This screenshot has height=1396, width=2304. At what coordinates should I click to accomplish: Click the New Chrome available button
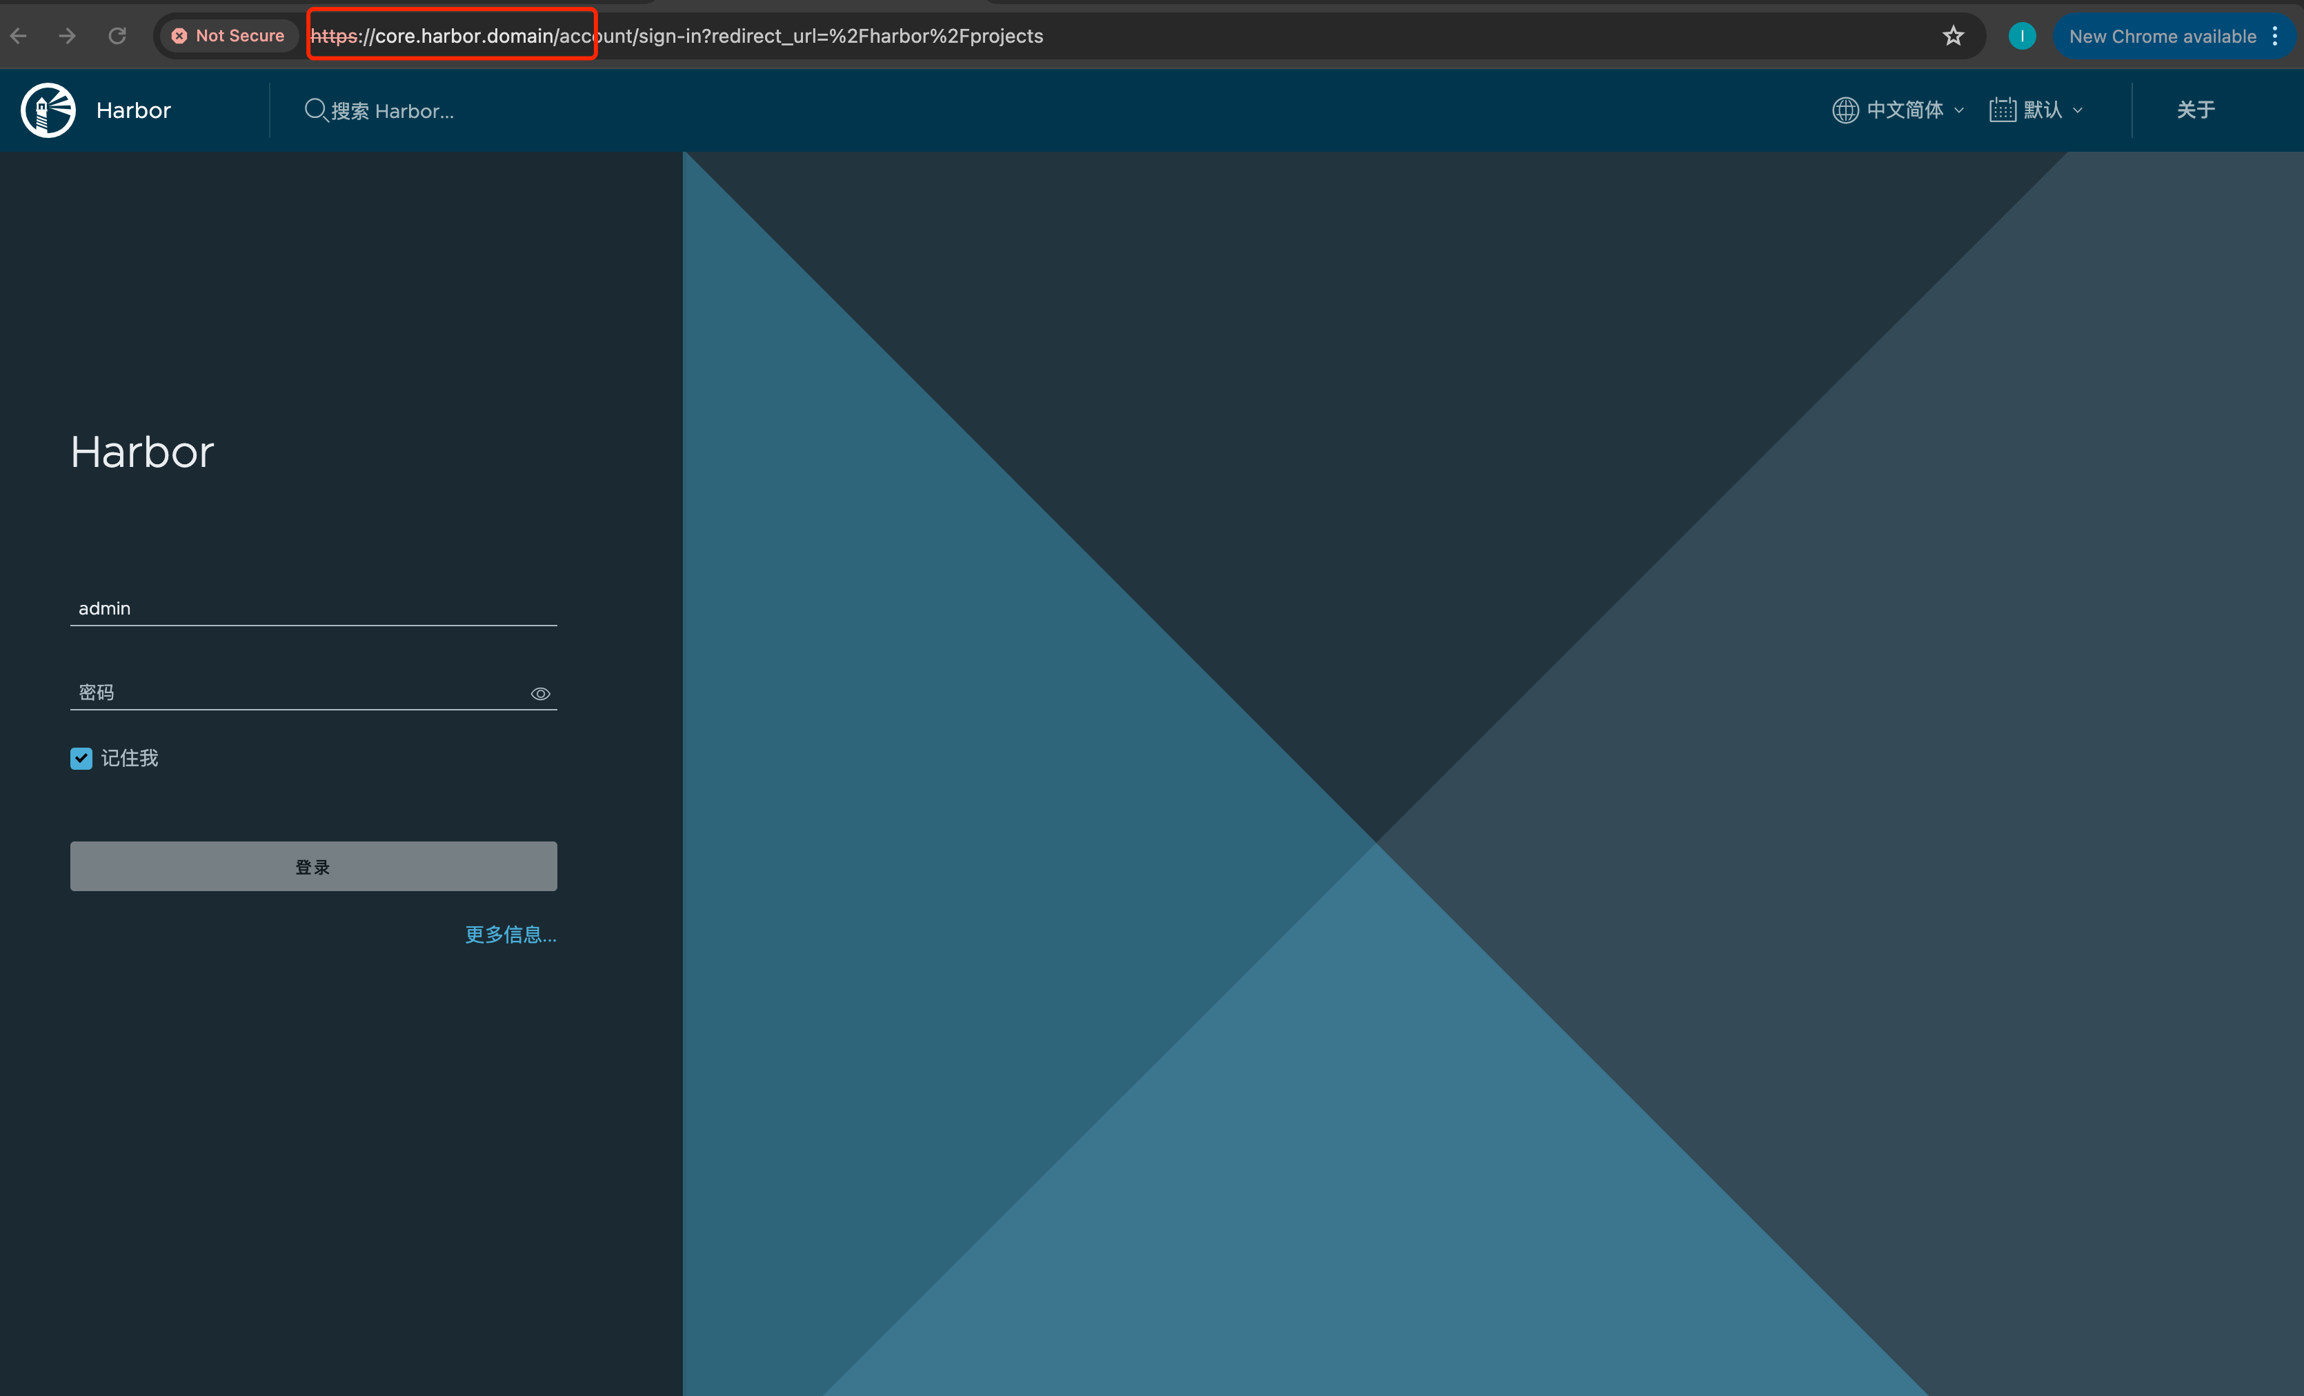(2162, 37)
